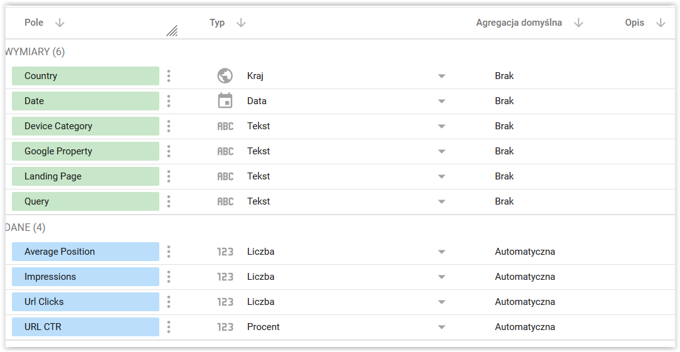Click the globe icon in Country row
The width and height of the screenshot is (680, 352).
coord(225,76)
